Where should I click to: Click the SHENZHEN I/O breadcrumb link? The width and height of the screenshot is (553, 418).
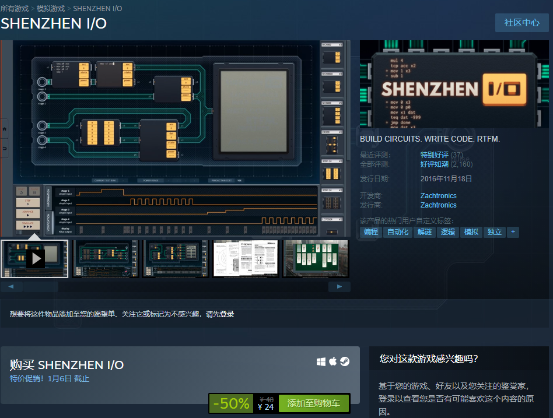pyautogui.click(x=97, y=9)
